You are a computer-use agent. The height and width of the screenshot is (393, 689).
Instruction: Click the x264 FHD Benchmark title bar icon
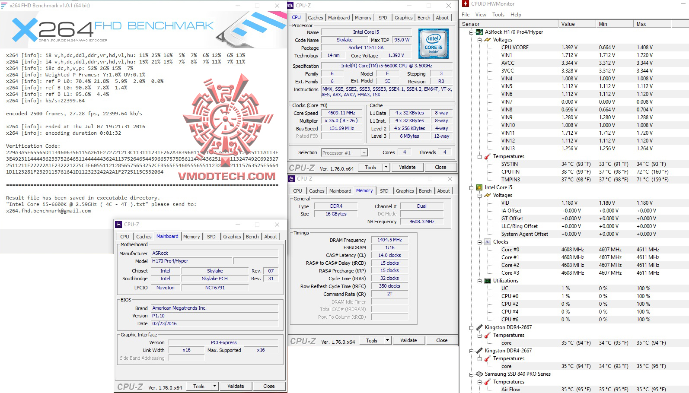click(x=4, y=6)
